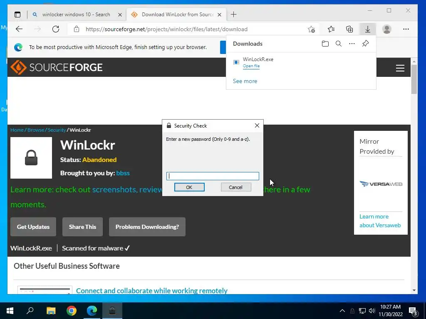Show hidden tray icons chevron
Viewport: 426px width, 319px height.
(x=342, y=311)
